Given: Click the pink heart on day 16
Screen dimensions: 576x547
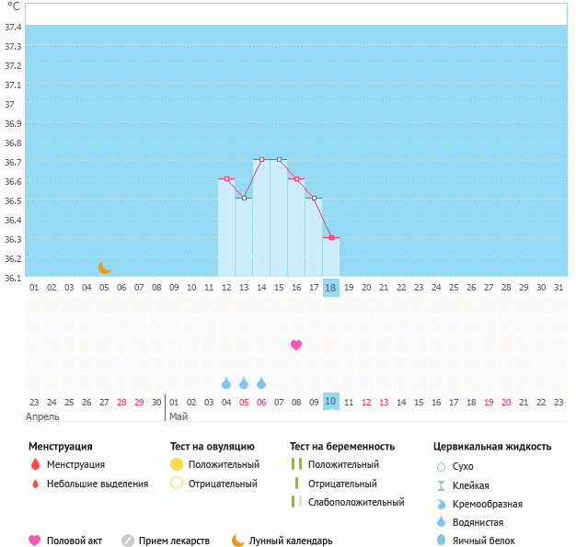Looking at the screenshot, I should coord(296,345).
